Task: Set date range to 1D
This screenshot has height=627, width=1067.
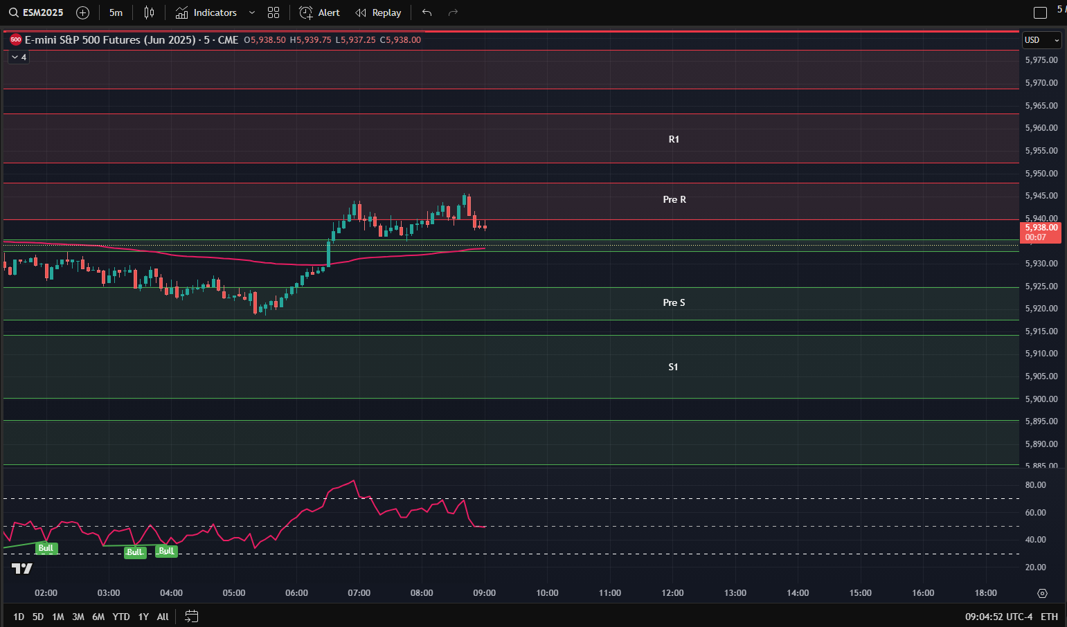Action: (x=19, y=617)
